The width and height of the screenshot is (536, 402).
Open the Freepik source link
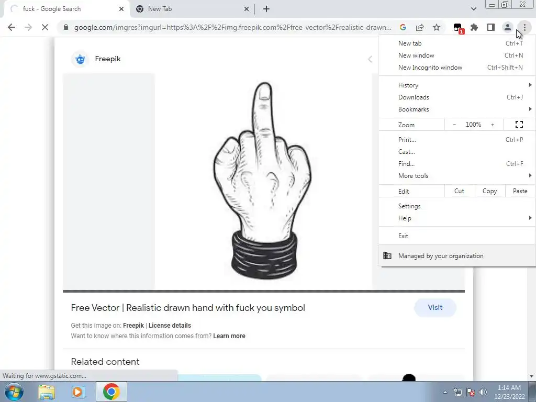133,326
